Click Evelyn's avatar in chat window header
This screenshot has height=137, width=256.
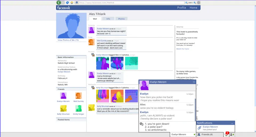[x=144, y=85]
